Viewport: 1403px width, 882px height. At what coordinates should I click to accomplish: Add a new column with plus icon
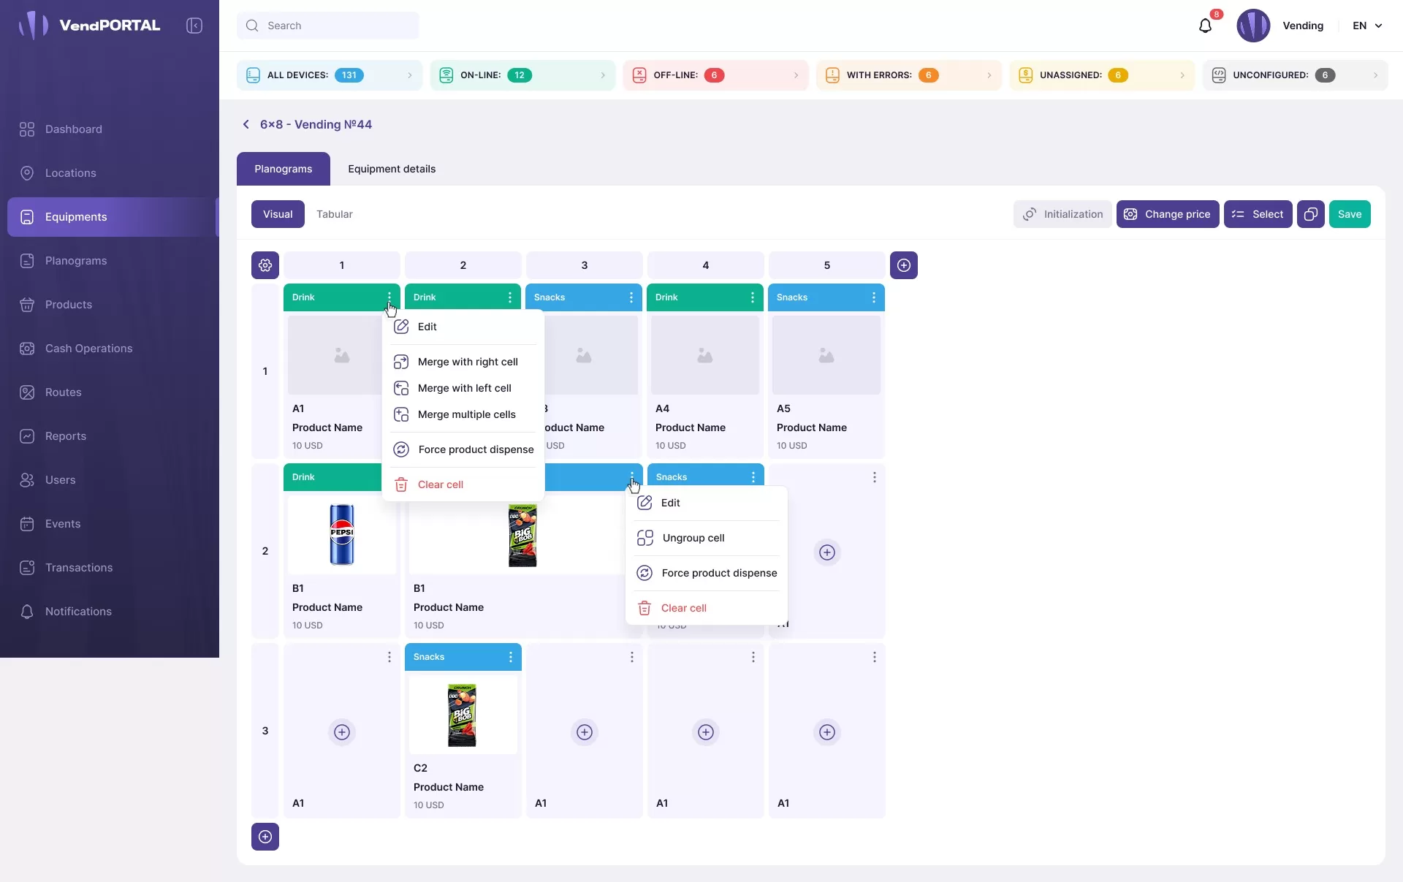[904, 265]
